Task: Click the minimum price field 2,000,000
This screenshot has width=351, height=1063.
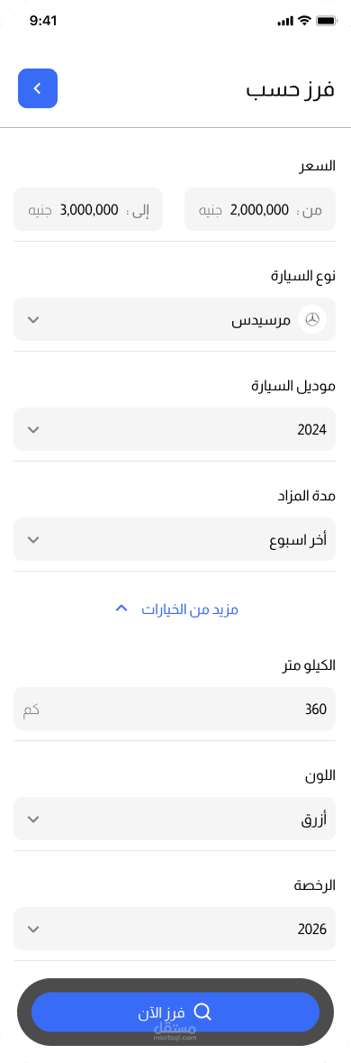Action: [x=260, y=209]
